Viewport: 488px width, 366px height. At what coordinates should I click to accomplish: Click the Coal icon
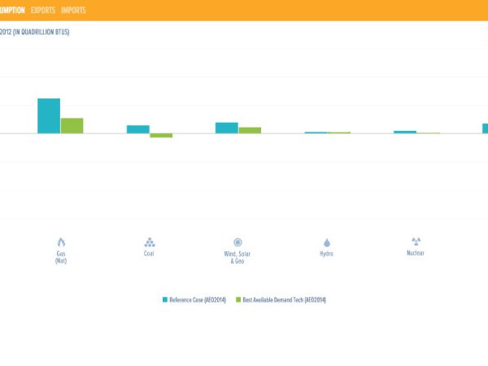(150, 242)
